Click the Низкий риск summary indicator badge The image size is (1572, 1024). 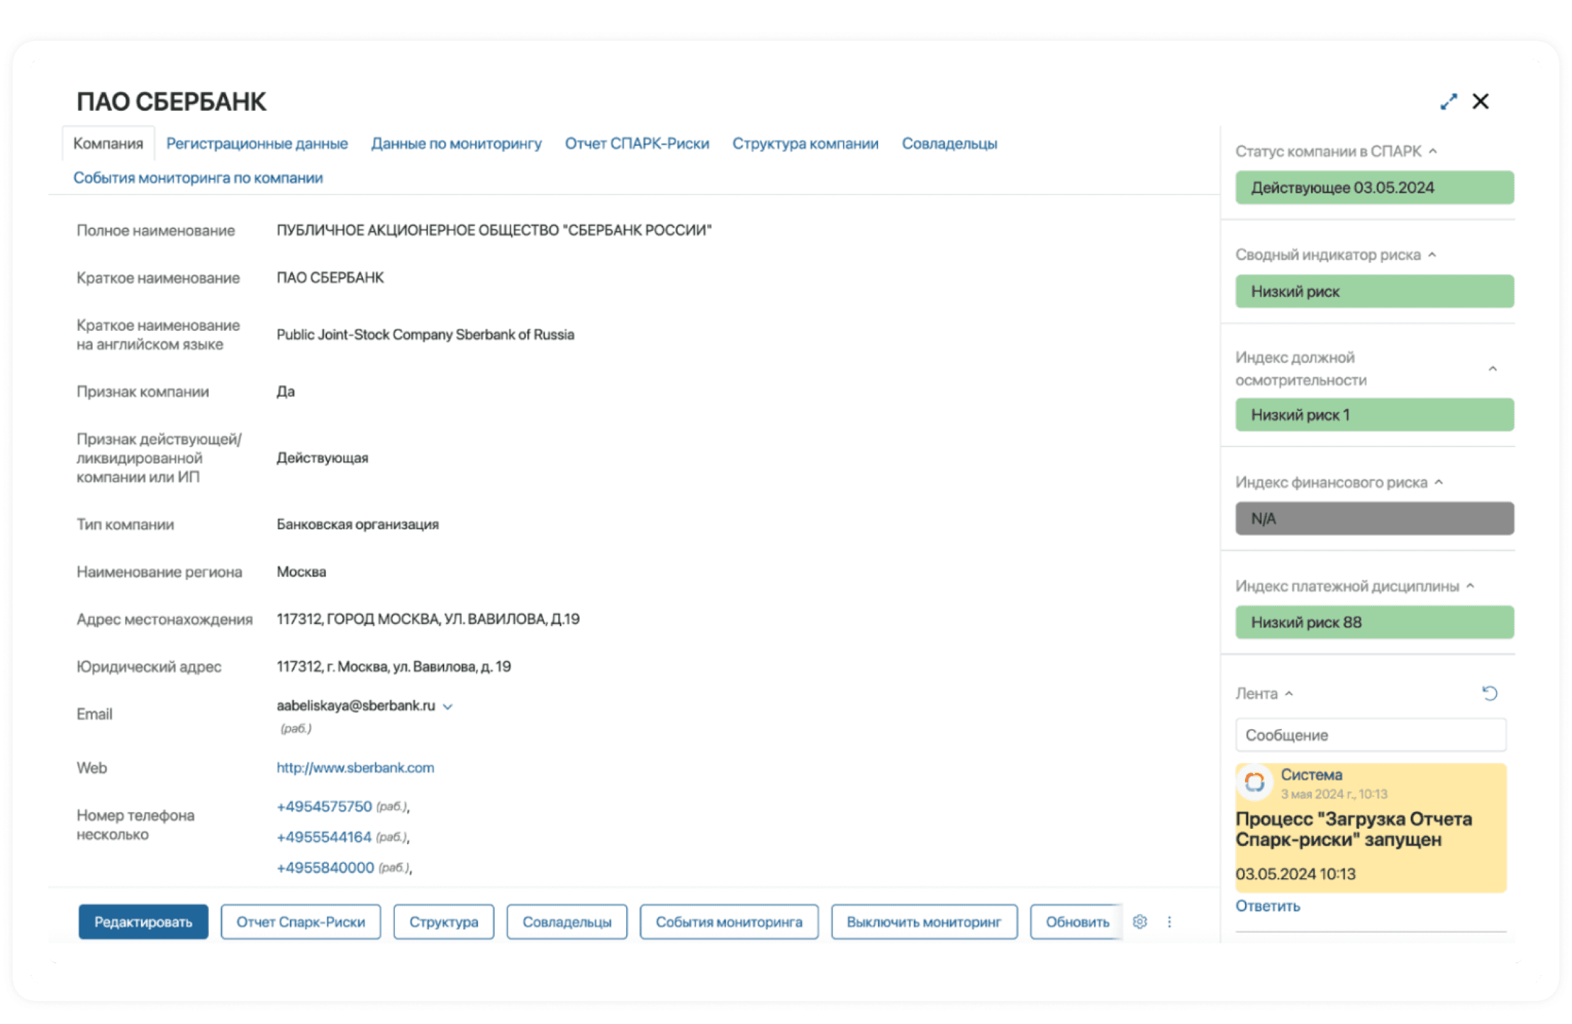pyautogui.click(x=1374, y=291)
